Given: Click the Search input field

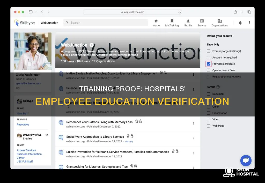Looking at the screenshot, I should (x=106, y=23).
